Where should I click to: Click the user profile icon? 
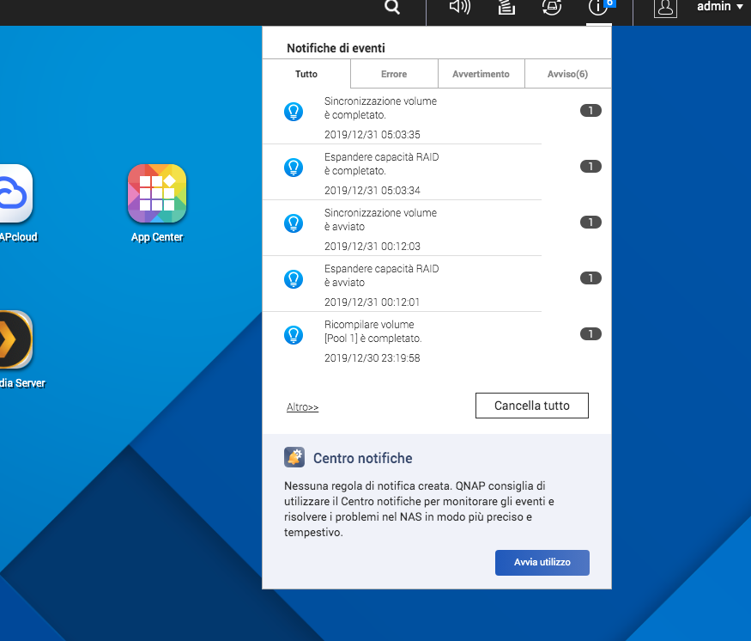click(665, 8)
